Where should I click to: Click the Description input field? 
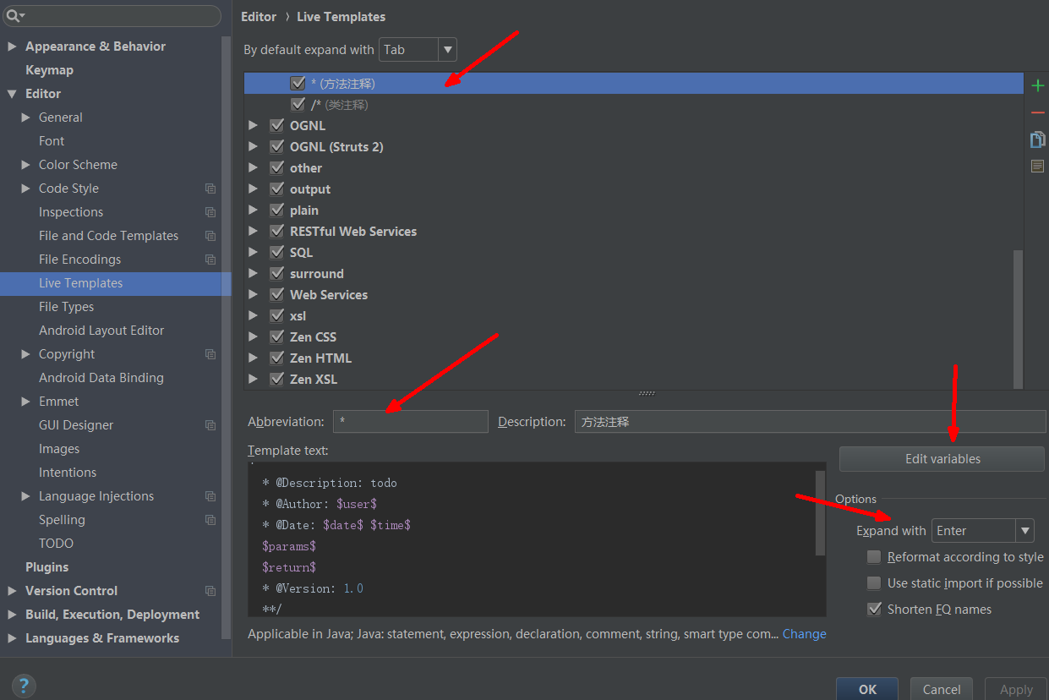(x=810, y=422)
